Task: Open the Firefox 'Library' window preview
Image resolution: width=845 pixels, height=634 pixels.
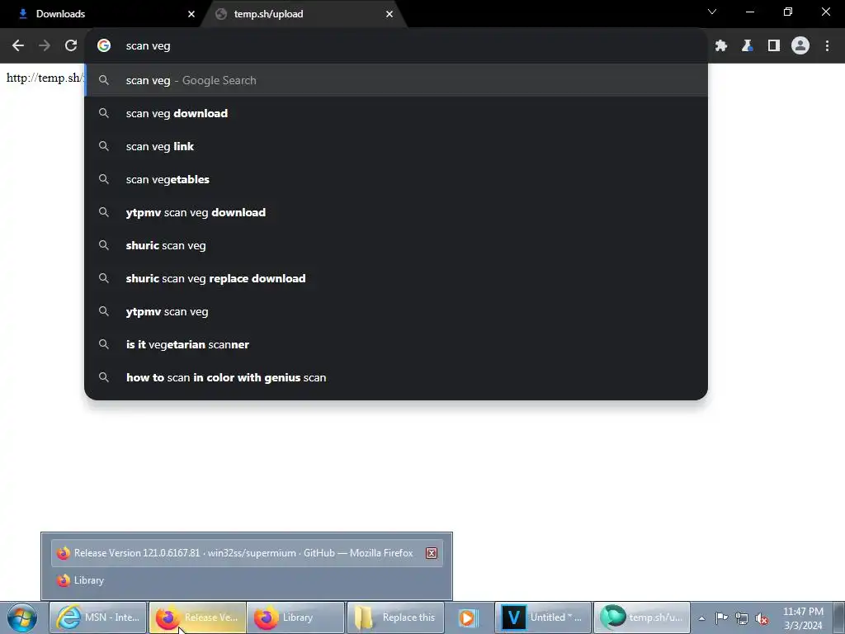Action: (247, 580)
